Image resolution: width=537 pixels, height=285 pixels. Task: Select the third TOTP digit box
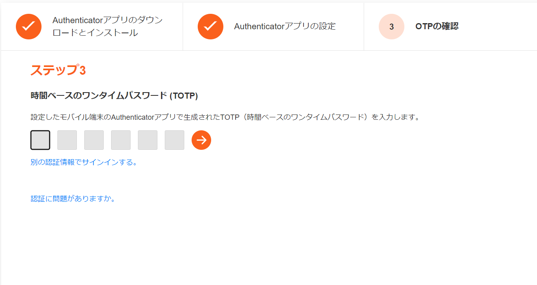[x=94, y=140]
